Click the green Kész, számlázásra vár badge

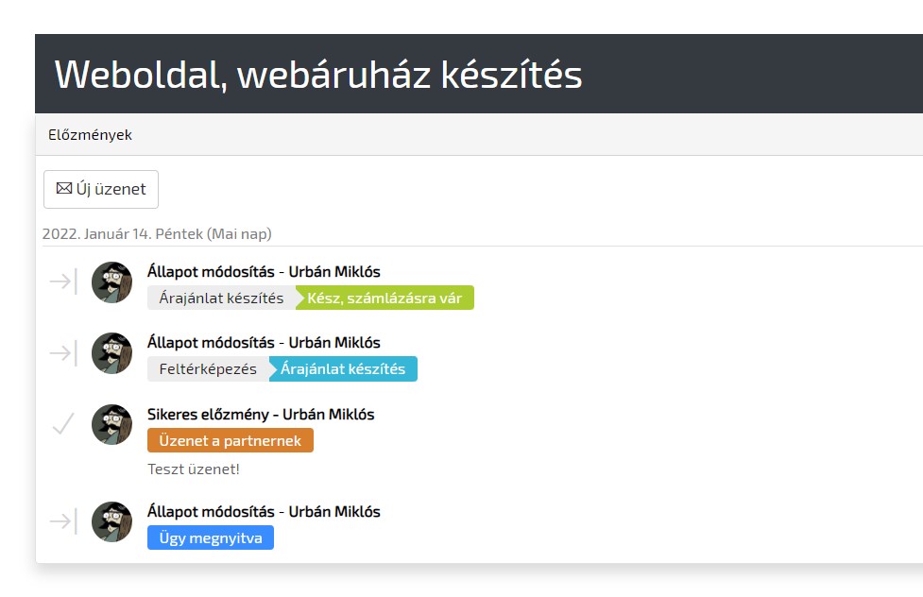coord(385,298)
